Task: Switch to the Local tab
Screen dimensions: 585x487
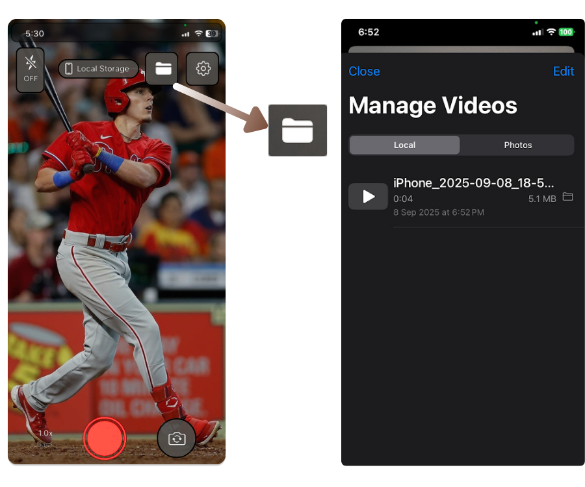Action: 404,145
